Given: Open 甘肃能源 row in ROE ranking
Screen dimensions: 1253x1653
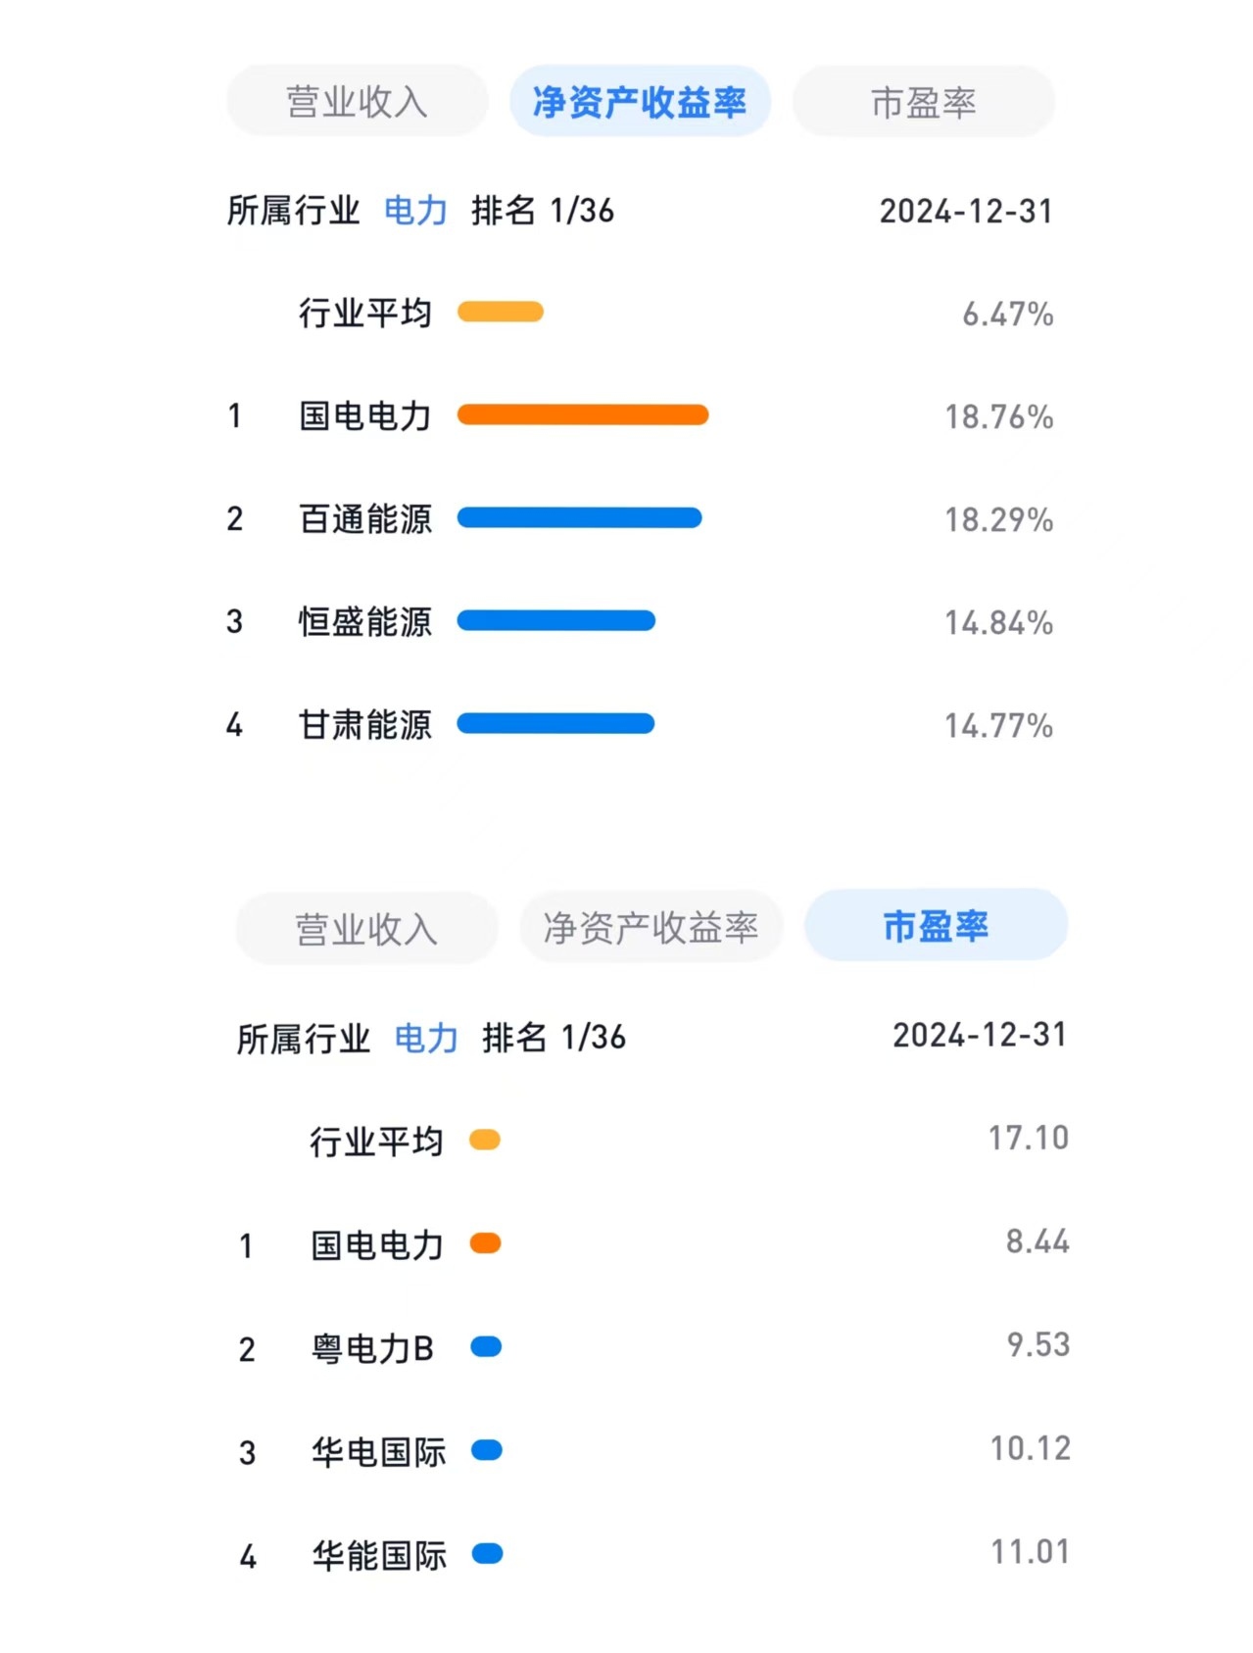Looking at the screenshot, I should (640, 724).
